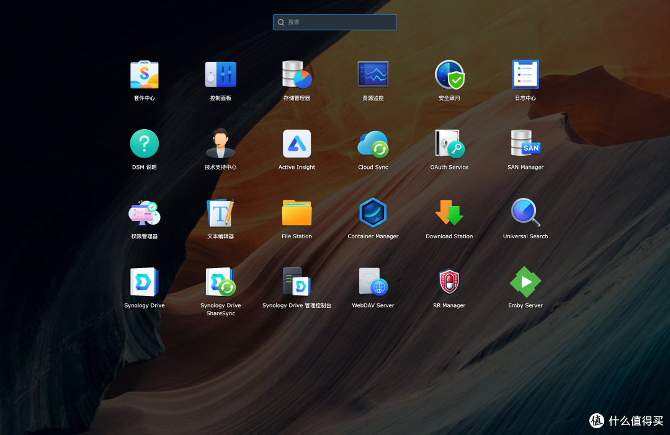Image resolution: width=670 pixels, height=435 pixels.
Task: Launch 技术支持中心 Support Center
Action: tap(220, 144)
